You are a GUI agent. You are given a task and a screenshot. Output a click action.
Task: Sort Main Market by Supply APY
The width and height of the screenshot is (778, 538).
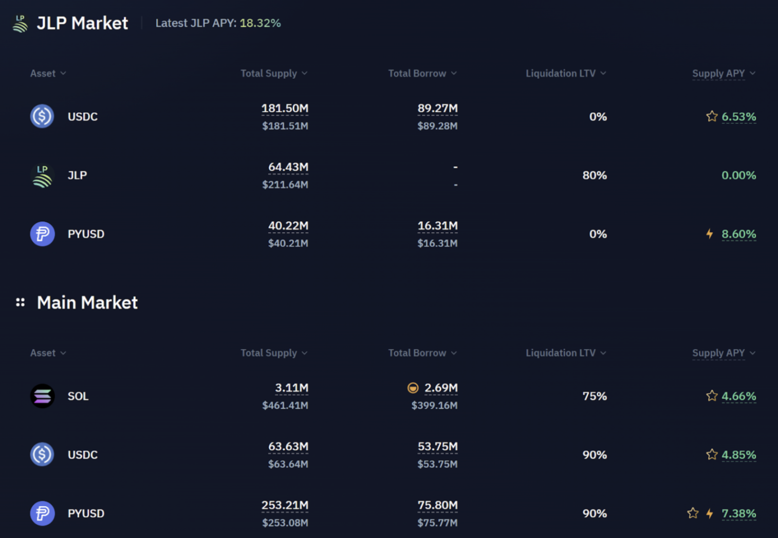pyautogui.click(x=723, y=353)
